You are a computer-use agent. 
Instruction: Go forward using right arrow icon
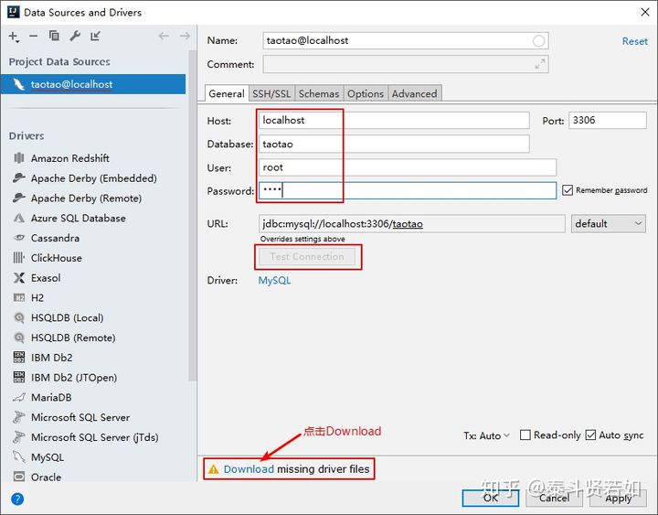185,36
